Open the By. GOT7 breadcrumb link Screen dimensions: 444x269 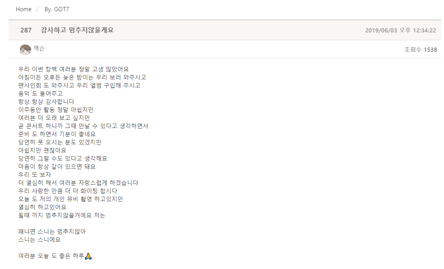57,9
